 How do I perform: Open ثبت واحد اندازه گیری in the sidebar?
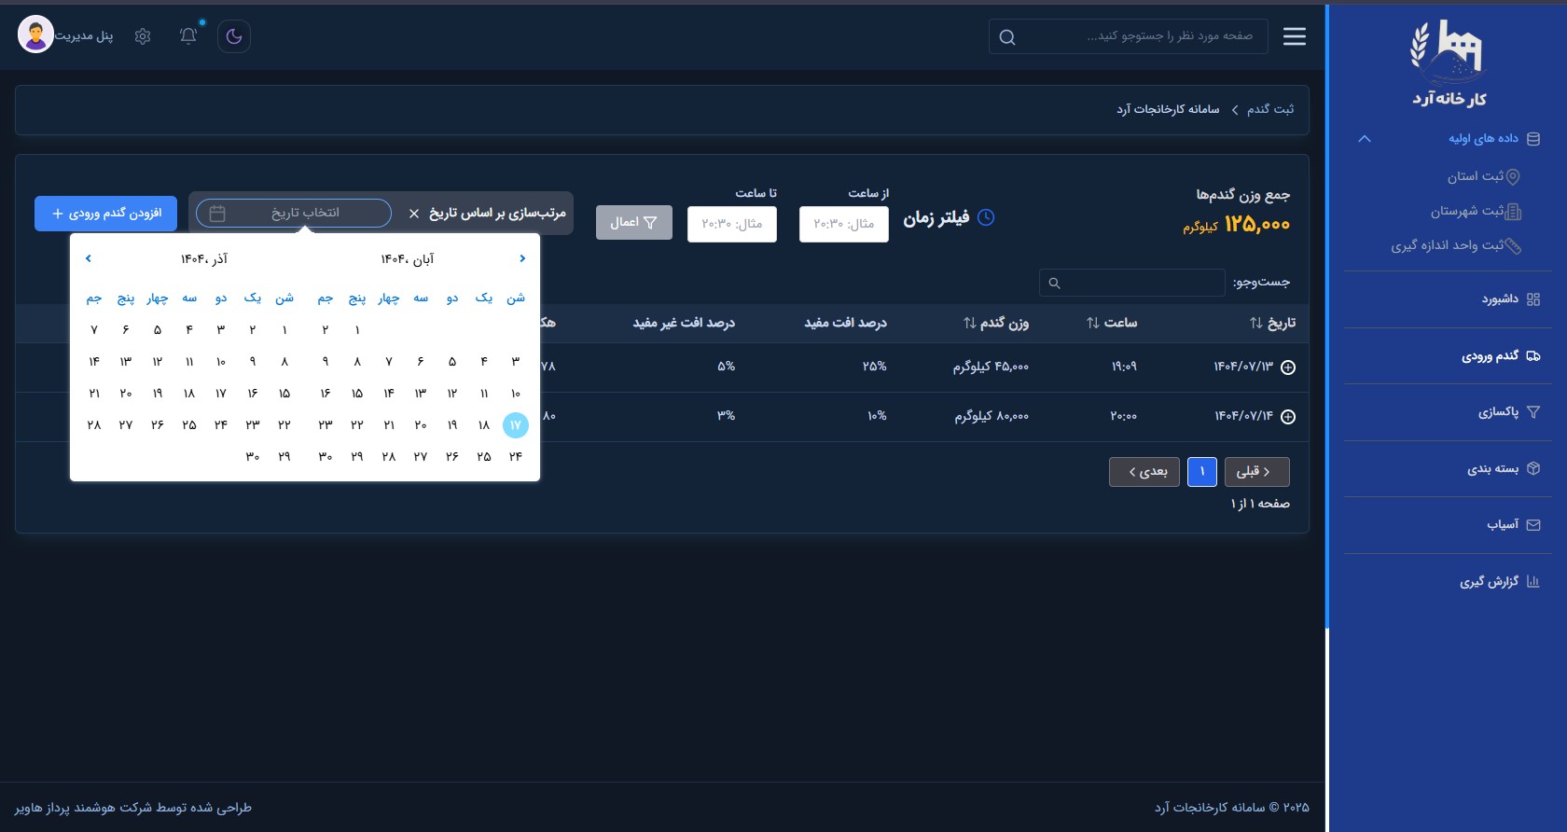tap(1456, 245)
